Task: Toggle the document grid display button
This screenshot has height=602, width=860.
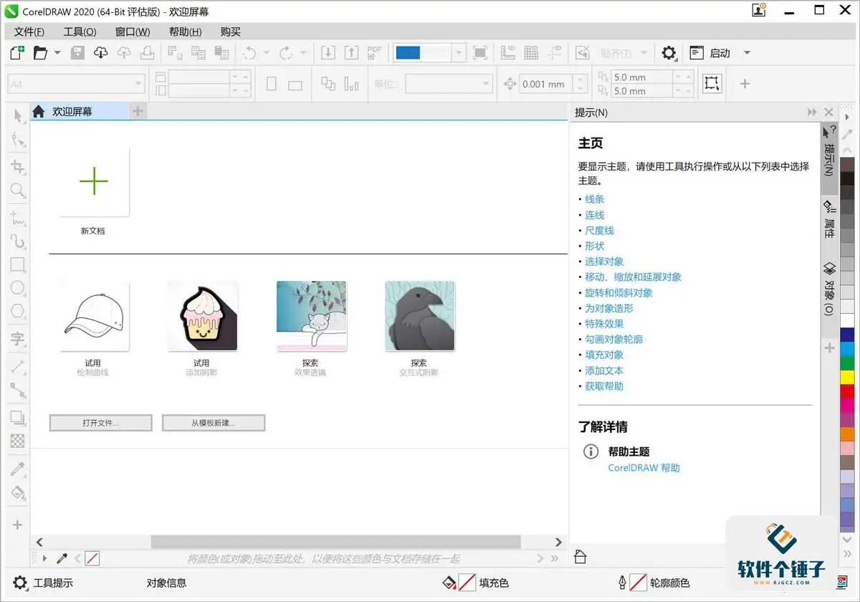Action: pos(531,53)
